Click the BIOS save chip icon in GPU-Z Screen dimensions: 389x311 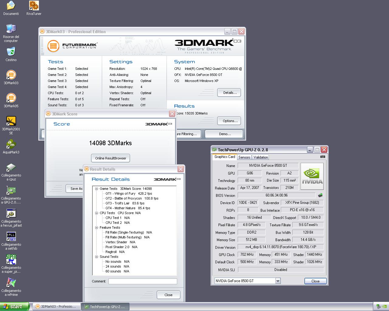pyautogui.click(x=320, y=195)
